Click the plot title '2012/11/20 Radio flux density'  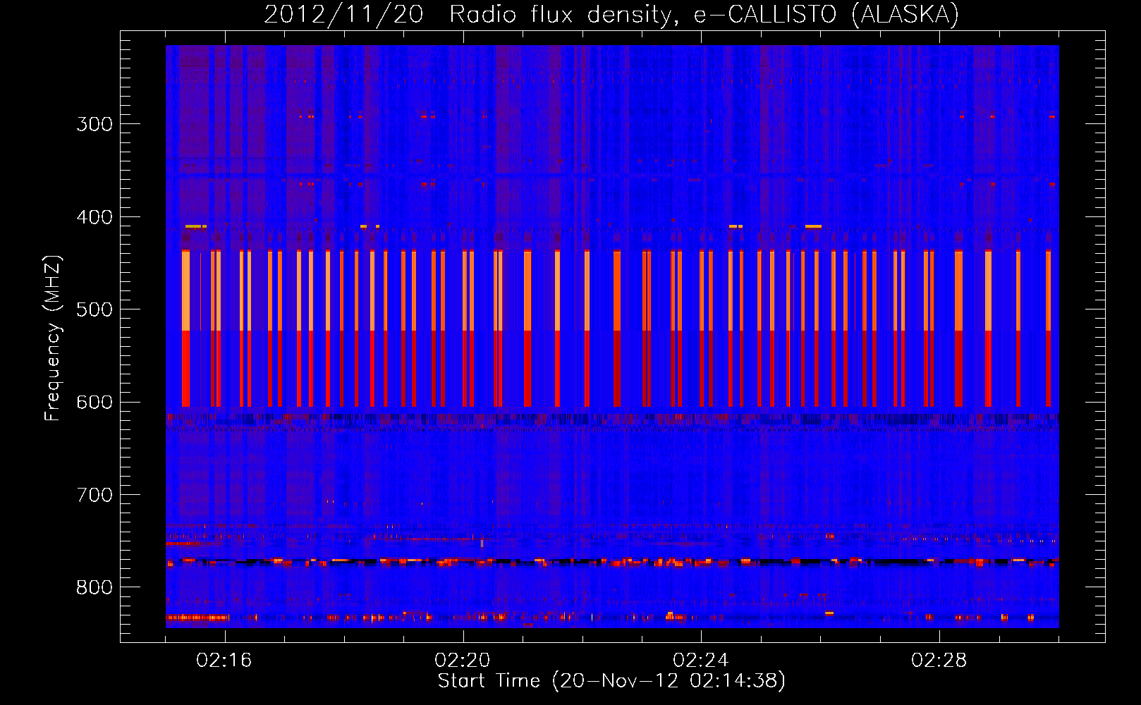tap(611, 14)
